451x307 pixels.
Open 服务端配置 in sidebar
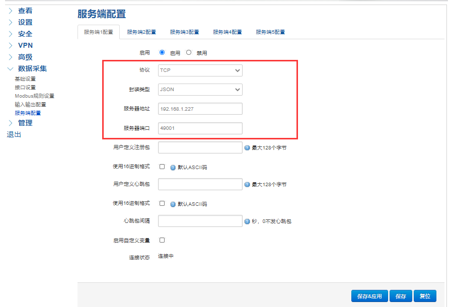pos(28,113)
